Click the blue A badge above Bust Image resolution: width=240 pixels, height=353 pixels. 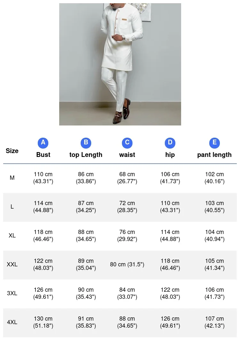click(x=43, y=143)
